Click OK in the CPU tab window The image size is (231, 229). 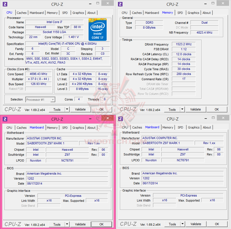point(102,109)
